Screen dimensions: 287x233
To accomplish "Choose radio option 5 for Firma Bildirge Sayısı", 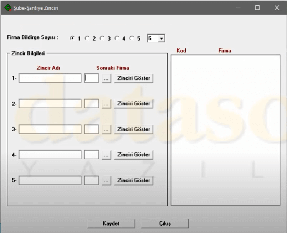I will pos(132,38).
